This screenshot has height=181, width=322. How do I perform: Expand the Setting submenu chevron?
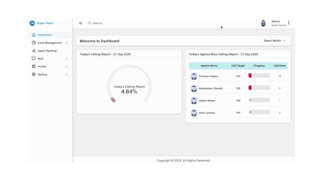[x=67, y=75]
